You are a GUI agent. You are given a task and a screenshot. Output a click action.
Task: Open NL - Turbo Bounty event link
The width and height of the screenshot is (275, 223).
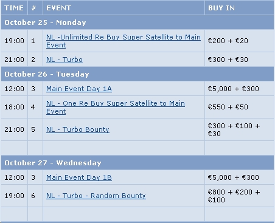tap(78, 129)
